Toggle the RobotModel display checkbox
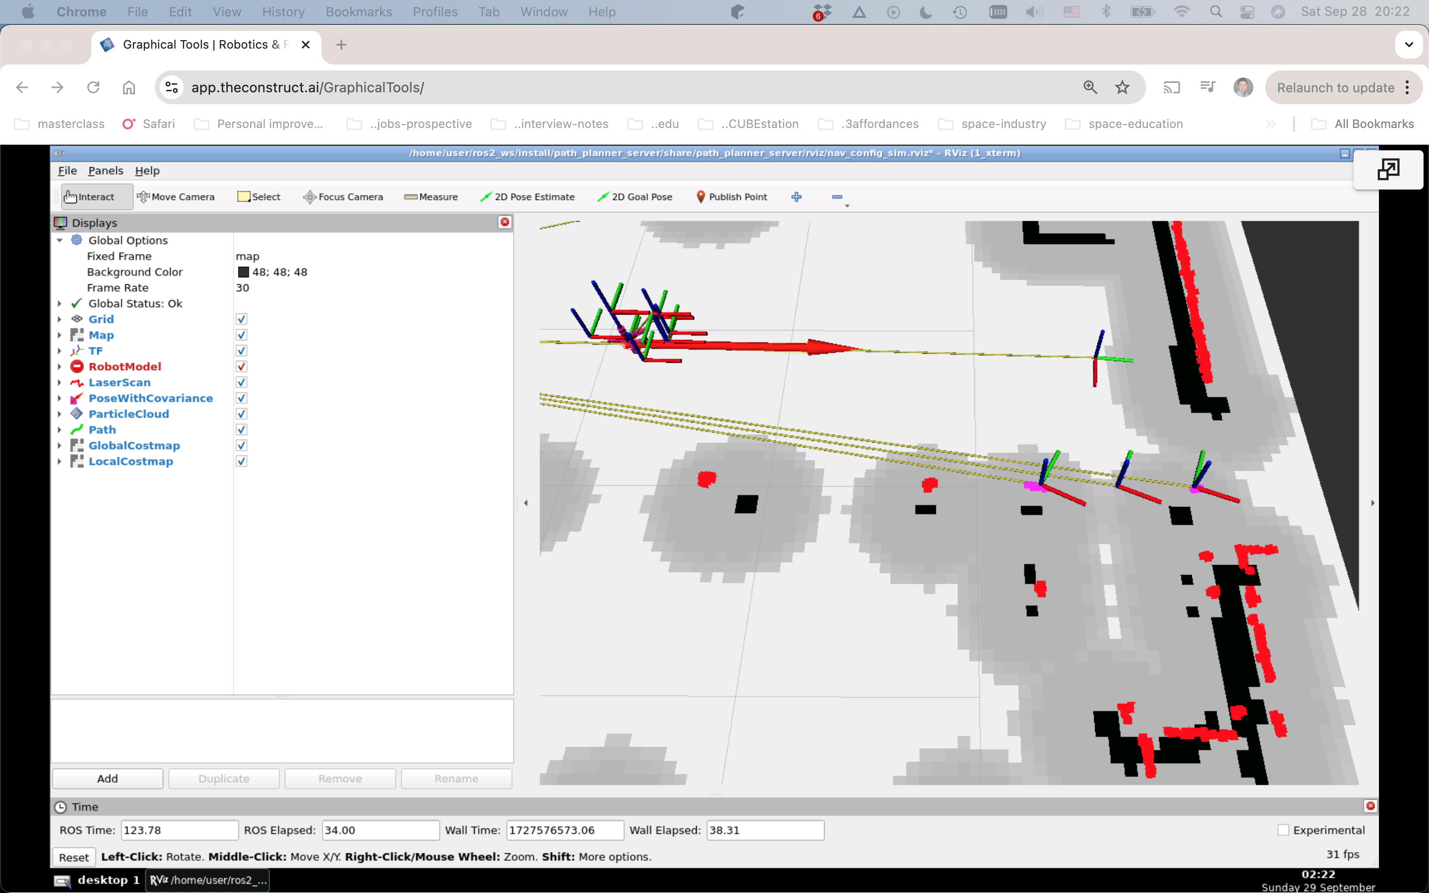The image size is (1429, 893). (x=242, y=367)
